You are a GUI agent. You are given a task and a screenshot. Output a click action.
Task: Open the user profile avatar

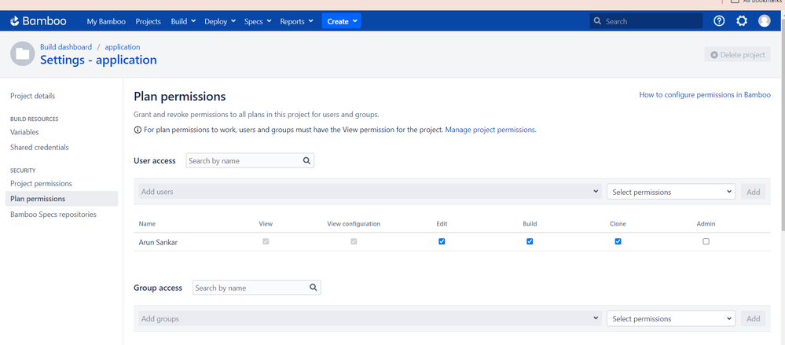[x=764, y=21]
